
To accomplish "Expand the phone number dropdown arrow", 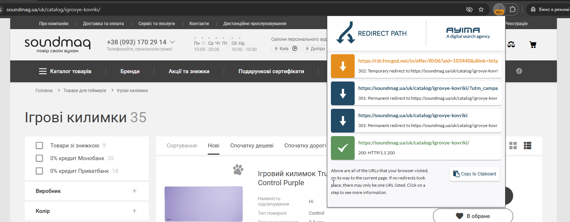I will (172, 42).
